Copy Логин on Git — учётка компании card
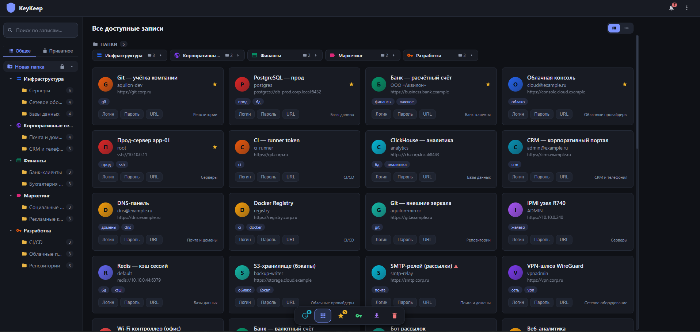Screen dimensions: 700x332 click(x=108, y=114)
